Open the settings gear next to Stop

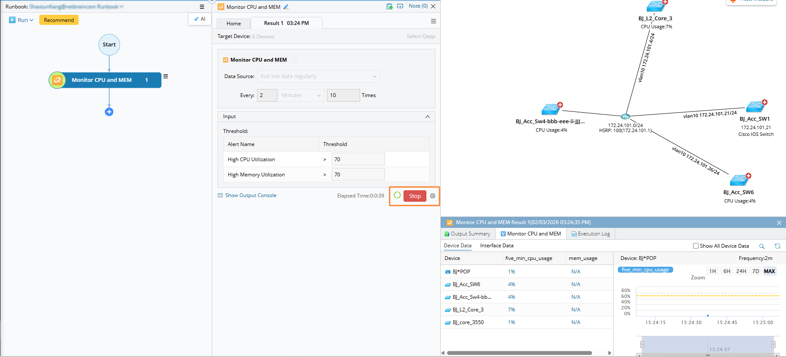click(x=433, y=196)
